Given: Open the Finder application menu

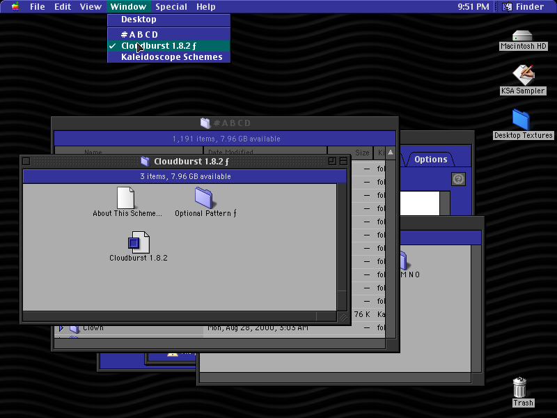Looking at the screenshot, I should coord(523,6).
